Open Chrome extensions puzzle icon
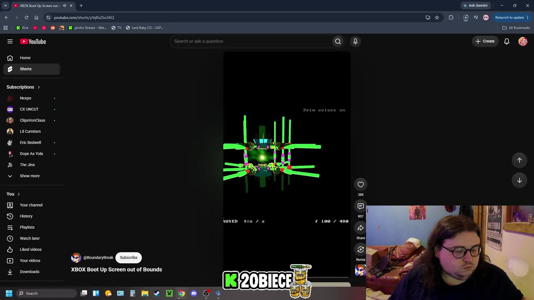This screenshot has height=300, width=534. (451, 17)
